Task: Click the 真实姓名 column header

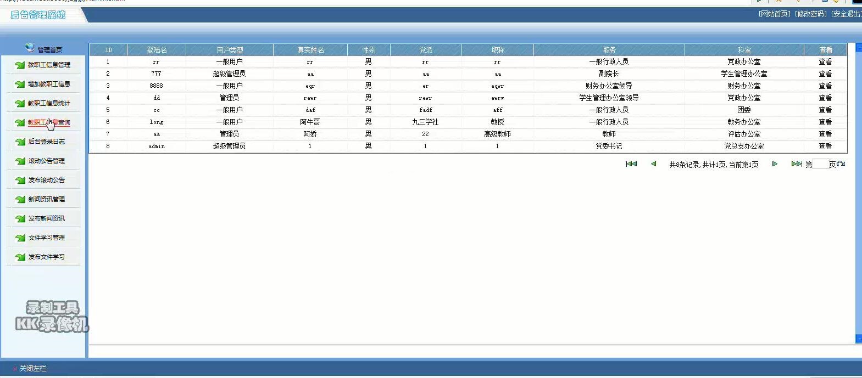Action: point(310,50)
